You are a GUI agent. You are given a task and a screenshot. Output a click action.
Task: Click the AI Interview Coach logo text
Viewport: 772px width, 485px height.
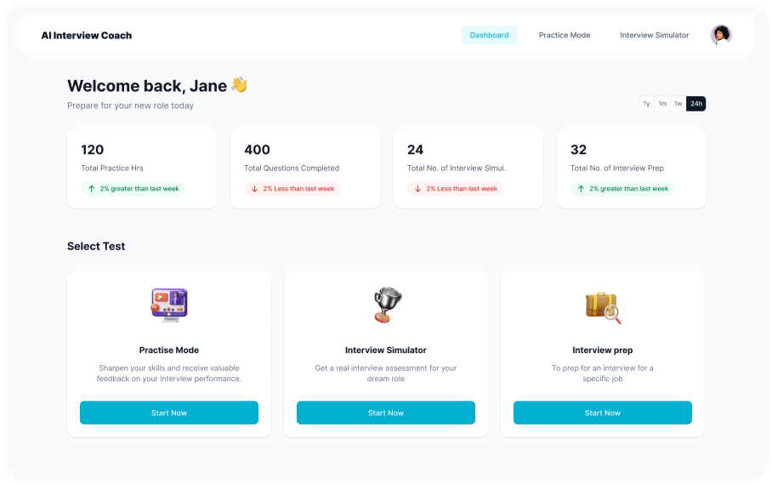pos(87,36)
